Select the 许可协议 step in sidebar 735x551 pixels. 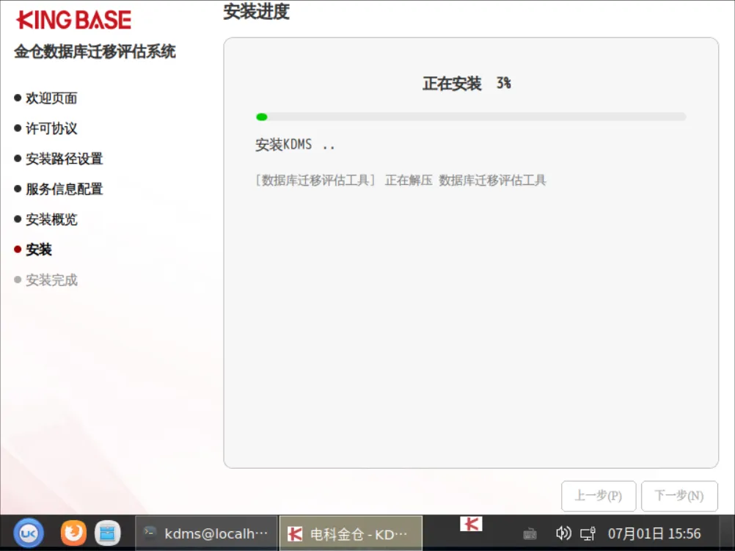pos(51,128)
